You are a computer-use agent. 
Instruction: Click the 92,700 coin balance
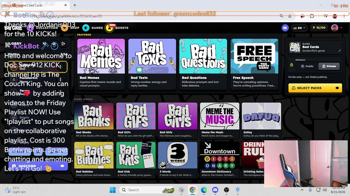pos(319,28)
